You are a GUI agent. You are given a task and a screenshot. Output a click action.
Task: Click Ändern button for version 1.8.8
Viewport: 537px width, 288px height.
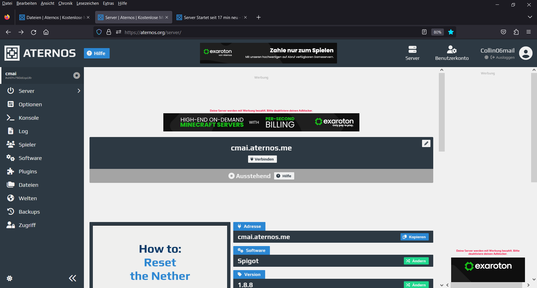[x=416, y=285]
